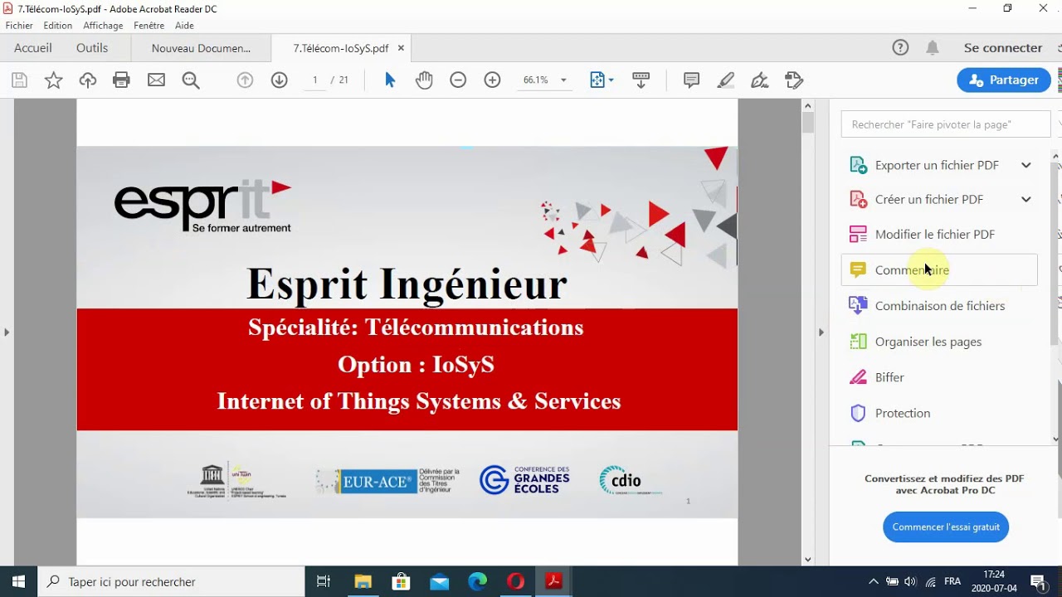Screen dimensions: 1062x597
Task: Open the fit page options icon
Action: click(602, 80)
